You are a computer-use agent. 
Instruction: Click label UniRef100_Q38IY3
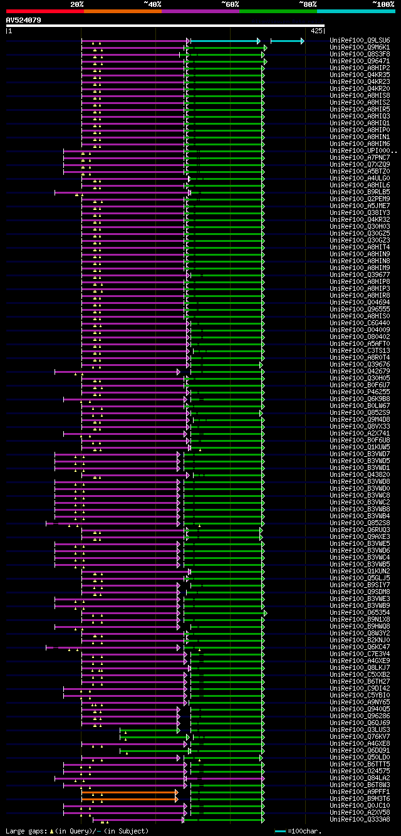(x=360, y=213)
